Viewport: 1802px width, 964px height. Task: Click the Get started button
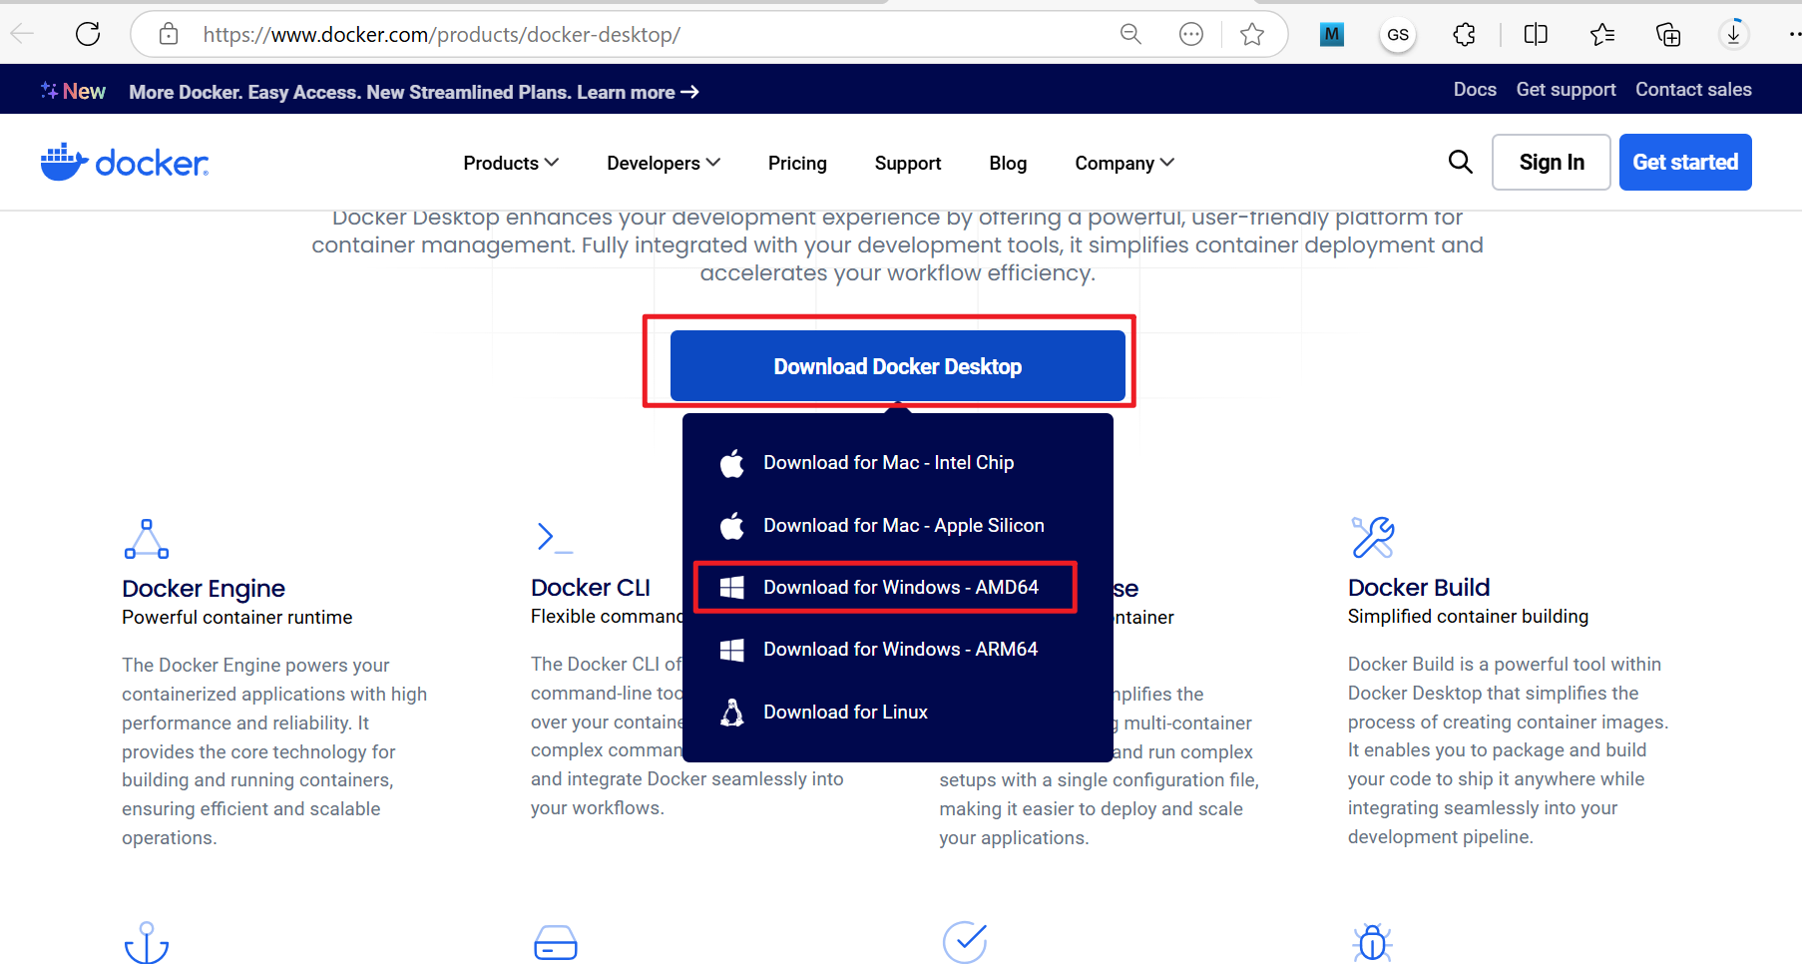tap(1685, 162)
